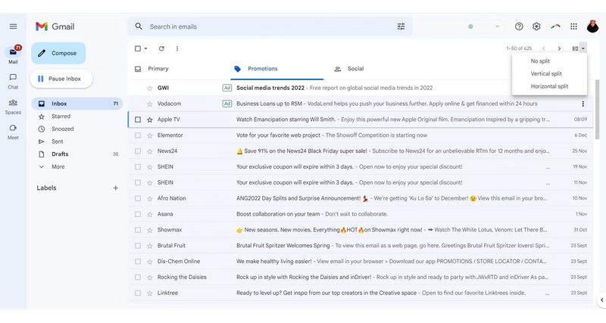Open the Watch Emancipation Apple TV email
This screenshot has height=323, width=606.
coord(359,120)
